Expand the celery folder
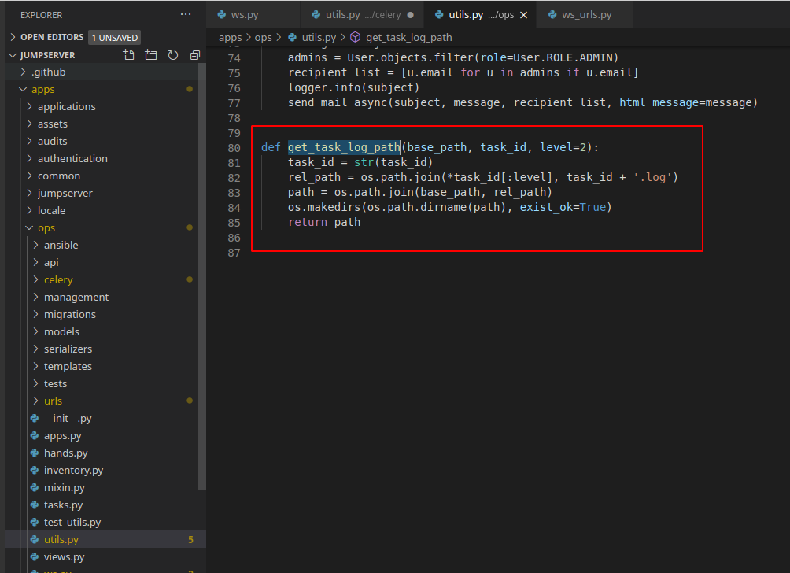Image resolution: width=790 pixels, height=573 pixels. coord(35,279)
